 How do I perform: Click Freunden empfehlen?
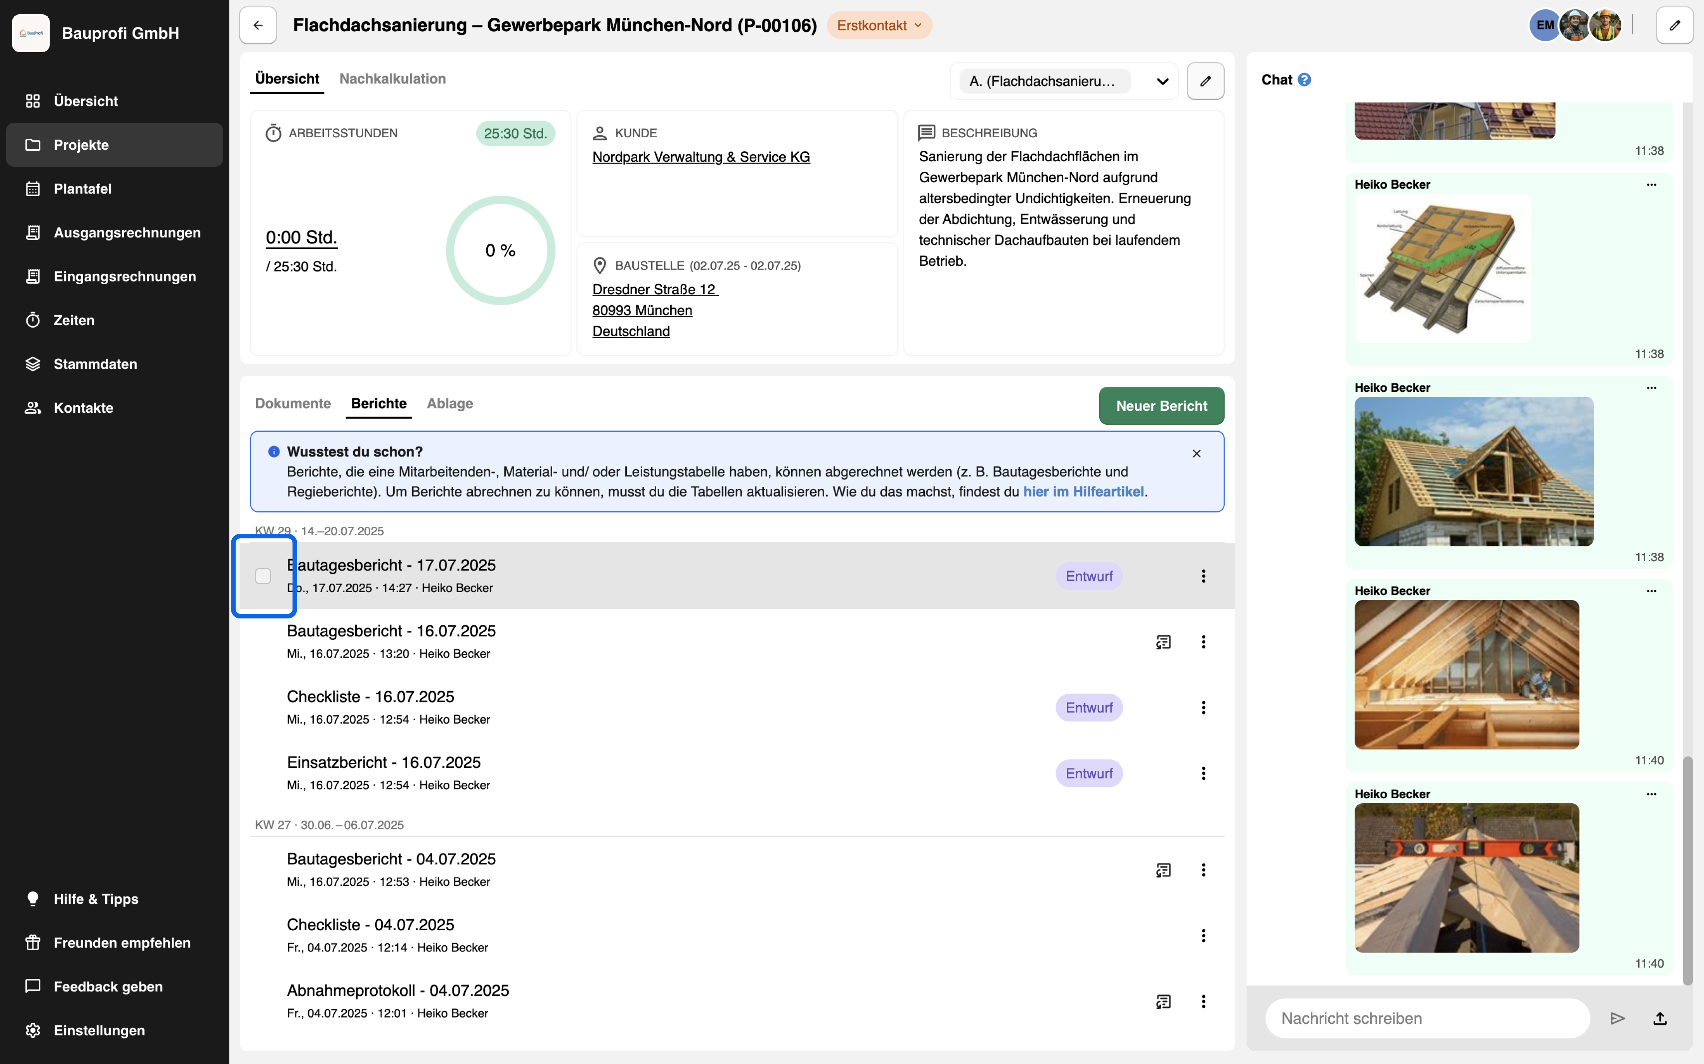pos(115,942)
